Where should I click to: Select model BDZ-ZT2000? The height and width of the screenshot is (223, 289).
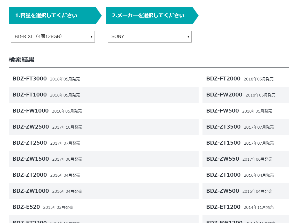click(x=30, y=175)
